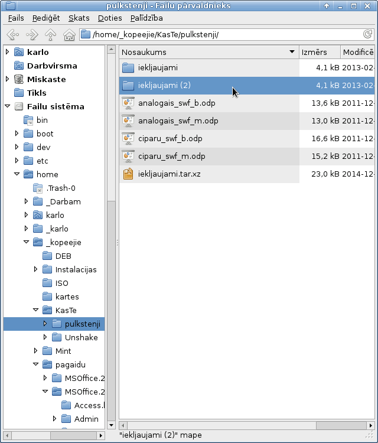The image size is (378, 443).
Task: Click the analogais_swf_m.odp presentation icon
Action: click(x=128, y=121)
